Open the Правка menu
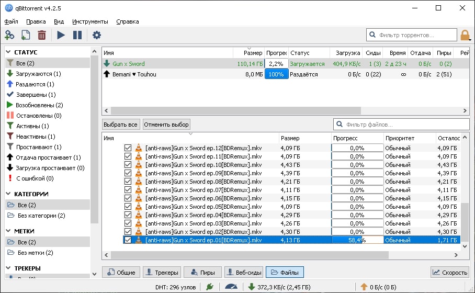475x293 pixels. pyautogui.click(x=36, y=21)
